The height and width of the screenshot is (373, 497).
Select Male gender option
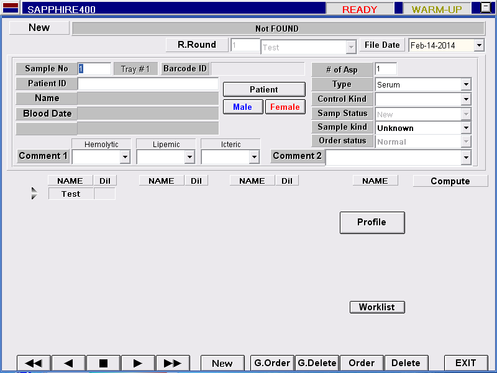coord(242,107)
